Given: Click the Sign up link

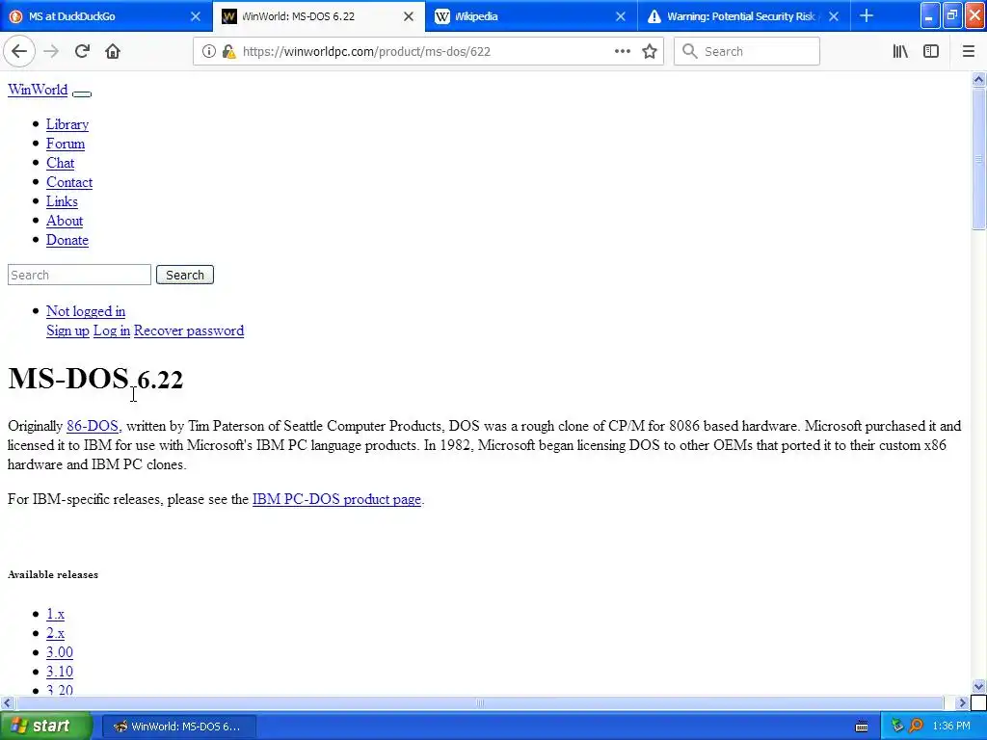Looking at the screenshot, I should [67, 330].
